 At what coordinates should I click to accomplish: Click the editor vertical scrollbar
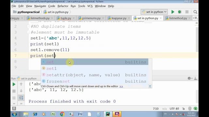197,40
